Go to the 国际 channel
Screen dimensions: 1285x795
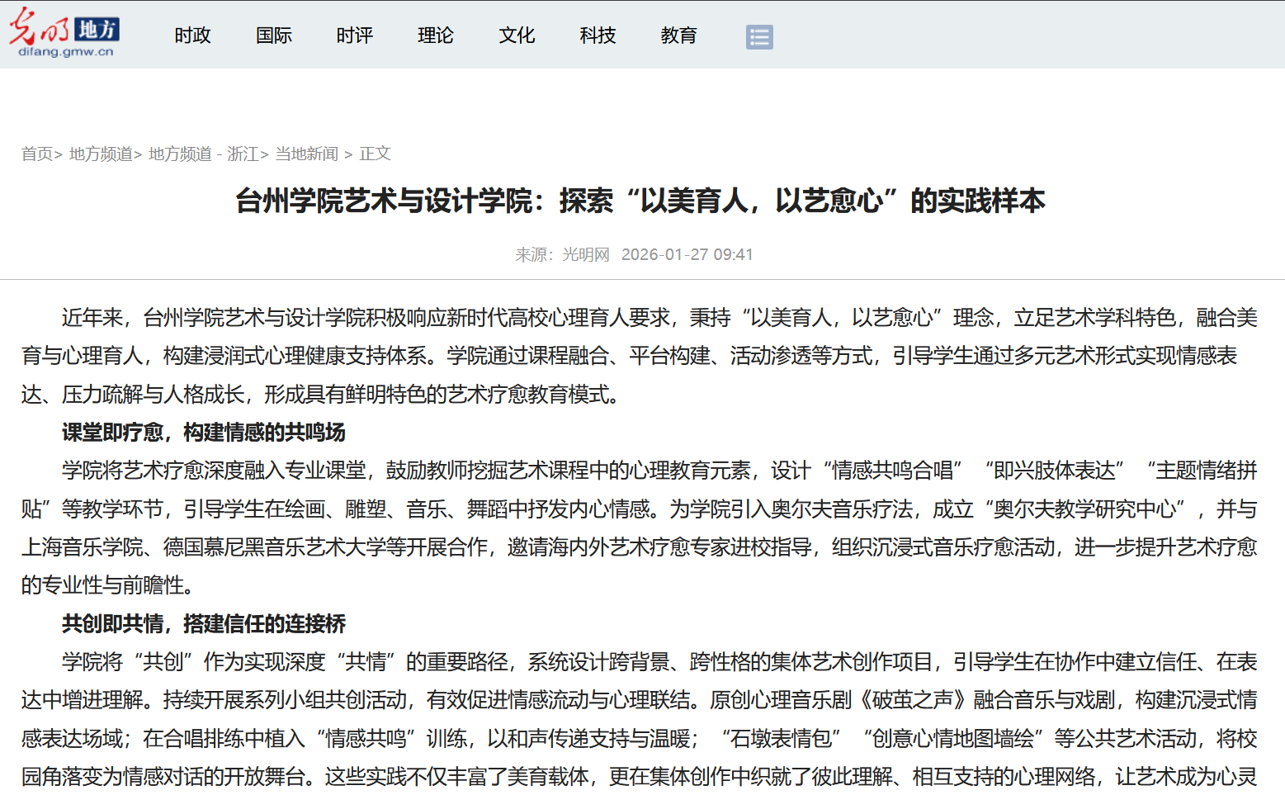click(273, 35)
